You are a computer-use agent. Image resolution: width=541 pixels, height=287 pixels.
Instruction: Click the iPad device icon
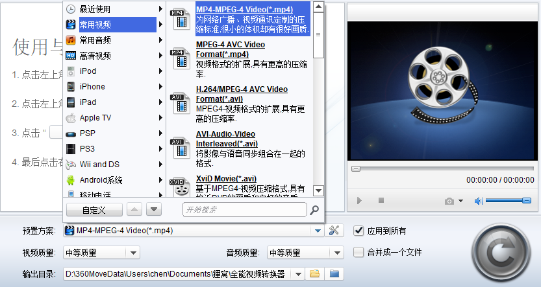coord(71,102)
